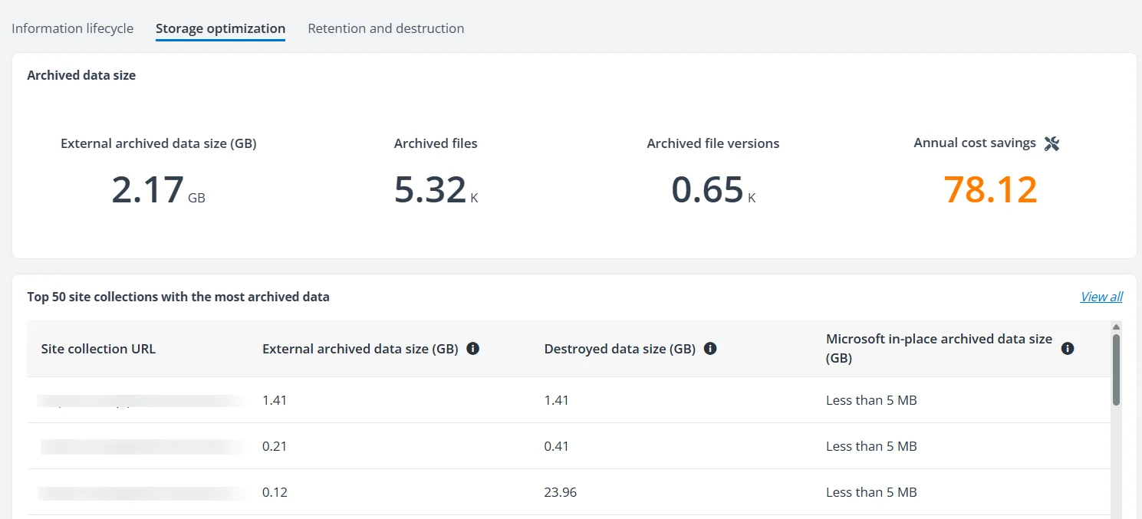Show info for Microsoft in-place archived data size
This screenshot has width=1142, height=519.
coord(1068,349)
